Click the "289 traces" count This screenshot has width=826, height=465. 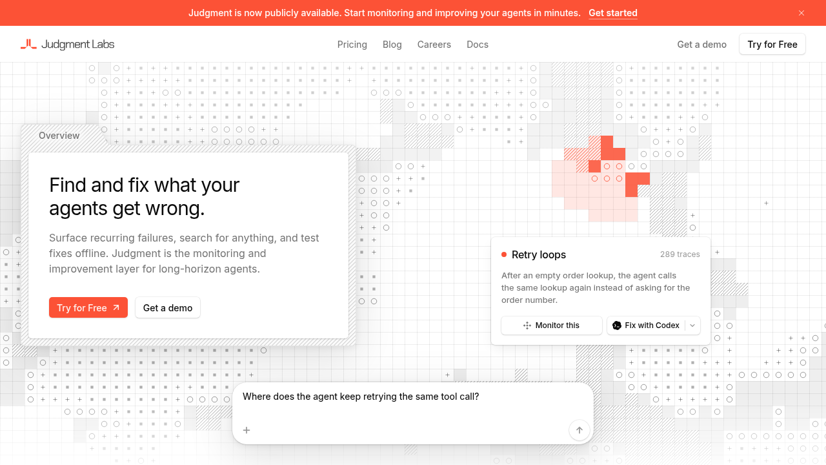(680, 254)
